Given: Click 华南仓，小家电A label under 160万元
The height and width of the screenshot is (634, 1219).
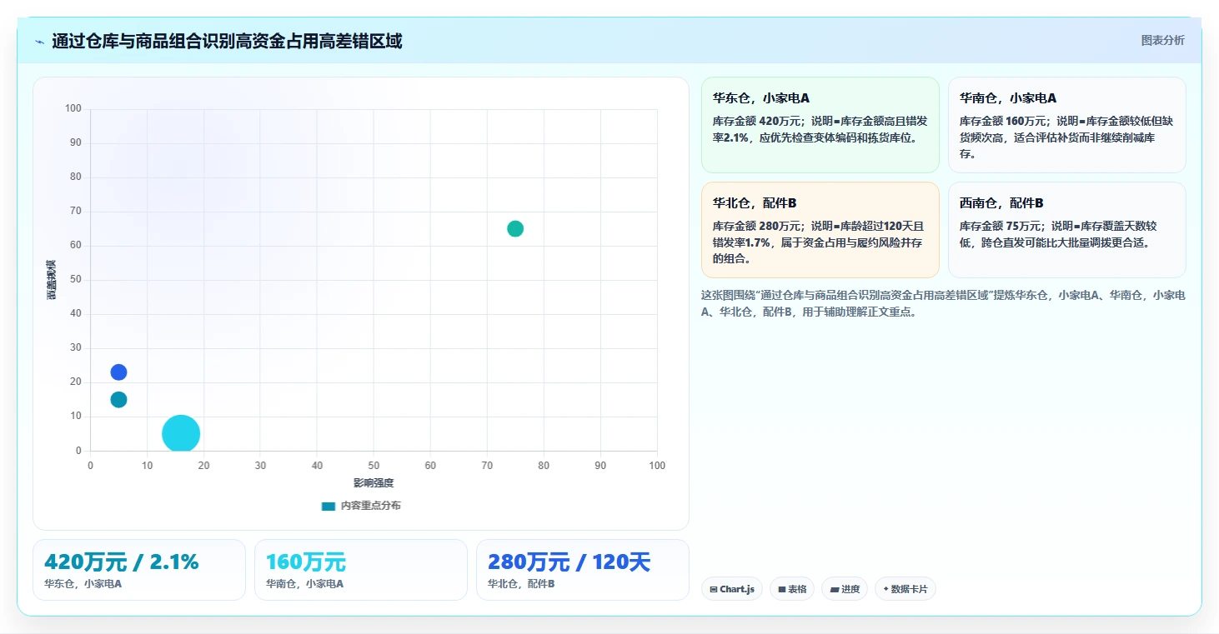Looking at the screenshot, I should pyautogui.click(x=304, y=584).
